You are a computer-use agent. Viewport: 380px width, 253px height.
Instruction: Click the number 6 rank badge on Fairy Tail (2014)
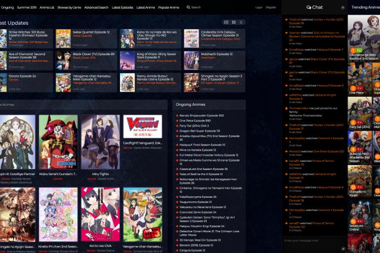[353, 122]
